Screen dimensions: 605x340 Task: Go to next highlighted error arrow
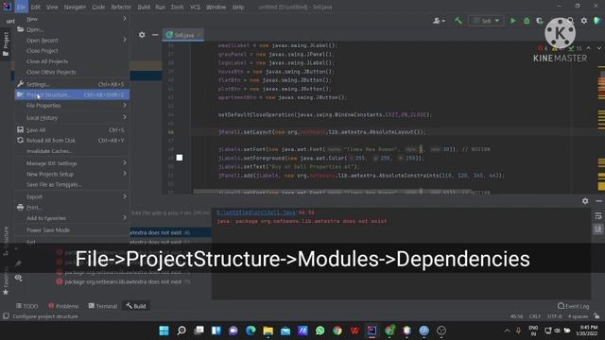(x=598, y=48)
